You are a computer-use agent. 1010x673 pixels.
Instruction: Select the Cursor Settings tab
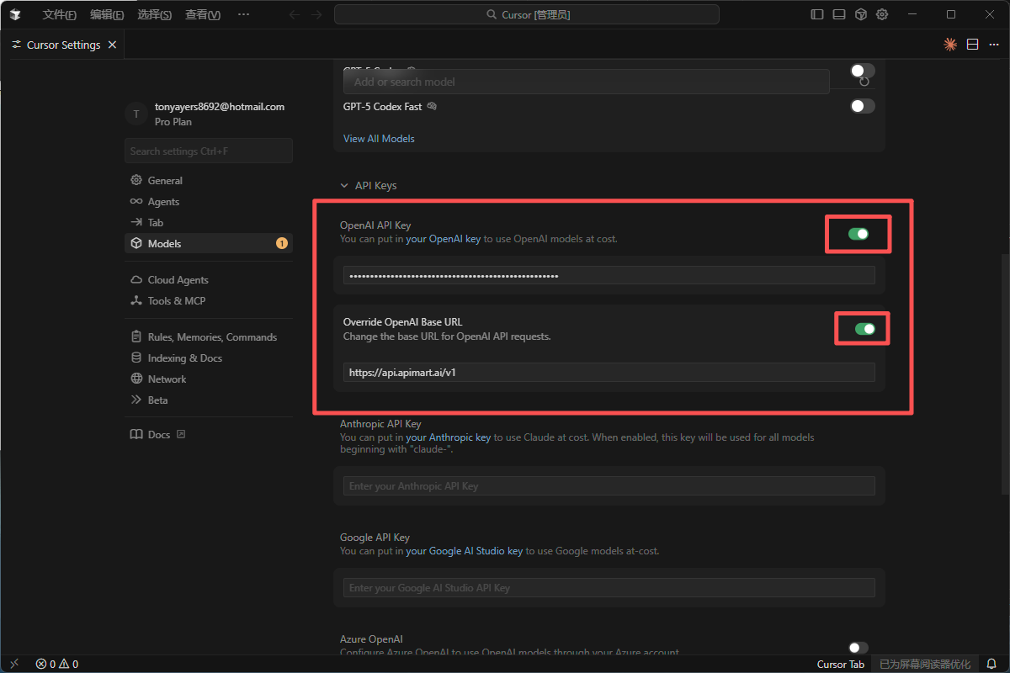click(x=63, y=45)
